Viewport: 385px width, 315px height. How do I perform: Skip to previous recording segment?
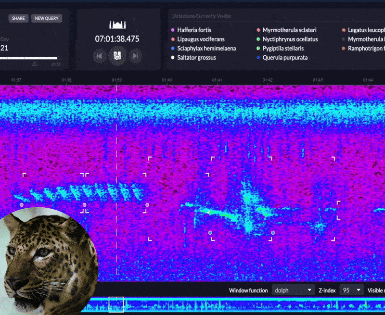(100, 56)
